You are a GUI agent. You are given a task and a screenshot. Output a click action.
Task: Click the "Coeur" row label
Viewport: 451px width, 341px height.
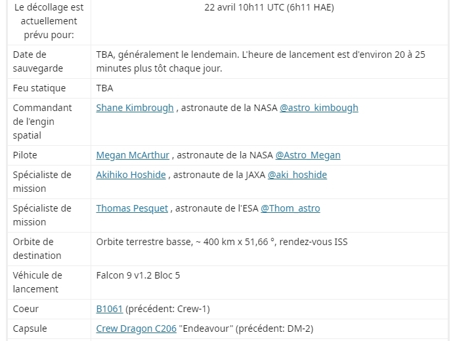26,309
